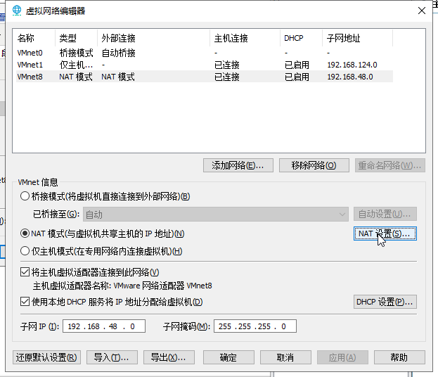Select the NAT 模式 radio button
This screenshot has width=438, height=377.
[25, 234]
